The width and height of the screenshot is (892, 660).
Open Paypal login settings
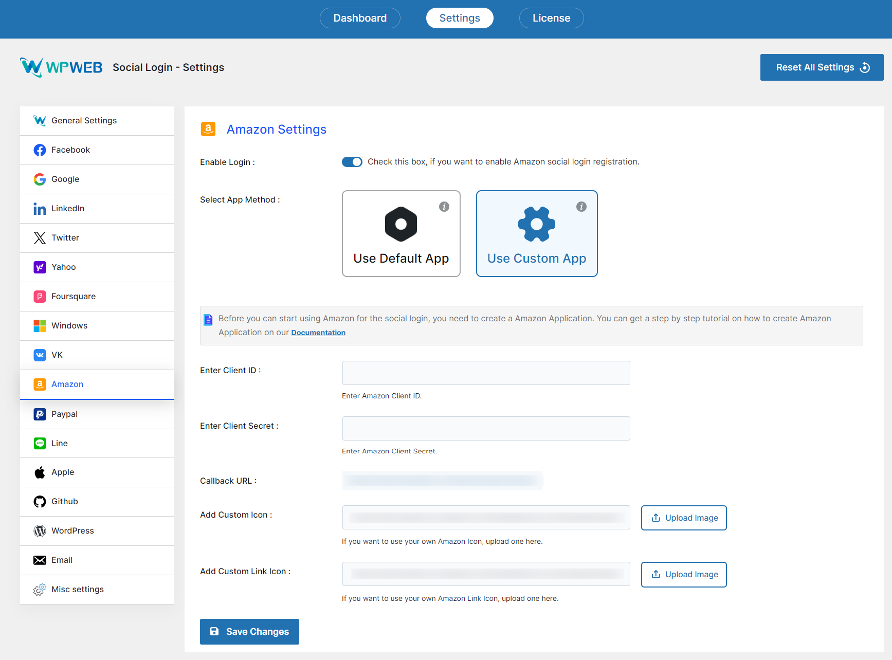point(64,414)
